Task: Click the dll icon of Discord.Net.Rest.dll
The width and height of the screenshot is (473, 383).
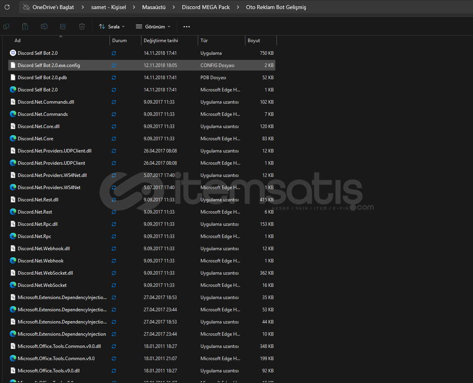Action: [13, 199]
